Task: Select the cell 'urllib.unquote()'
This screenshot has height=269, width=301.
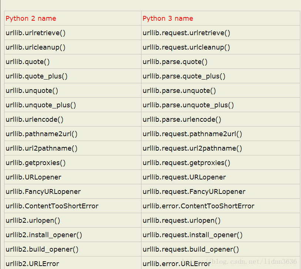Action: [x=73, y=90]
